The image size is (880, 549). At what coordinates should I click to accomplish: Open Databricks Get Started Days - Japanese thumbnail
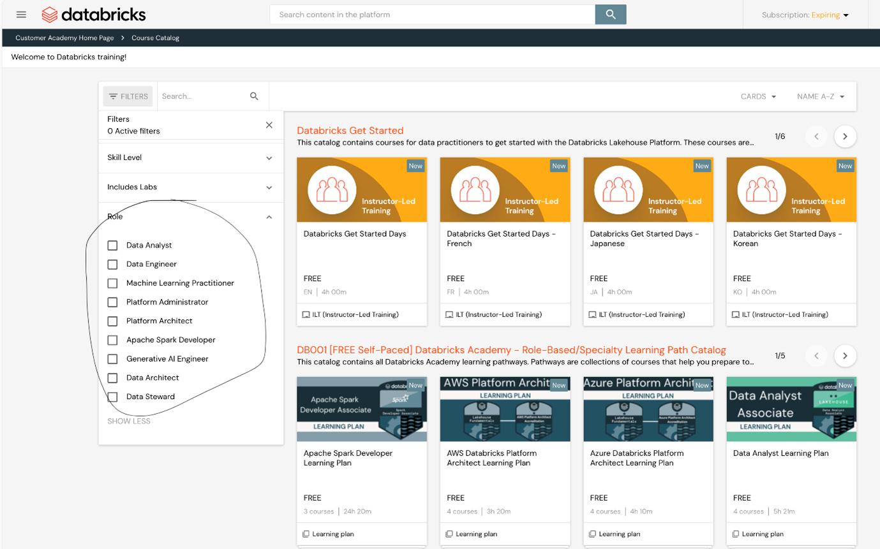[x=648, y=190]
